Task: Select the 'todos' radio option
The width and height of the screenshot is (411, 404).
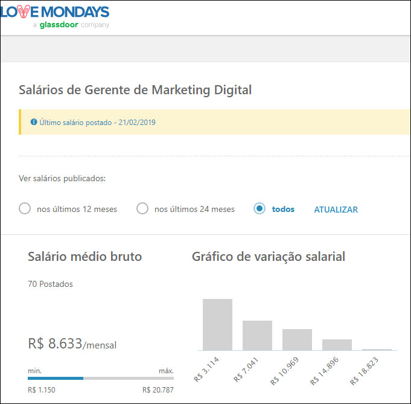Action: tap(260, 209)
